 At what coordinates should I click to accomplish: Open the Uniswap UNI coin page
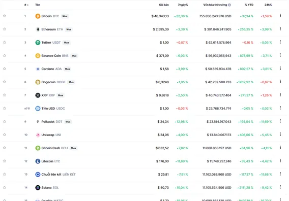coord(51,135)
